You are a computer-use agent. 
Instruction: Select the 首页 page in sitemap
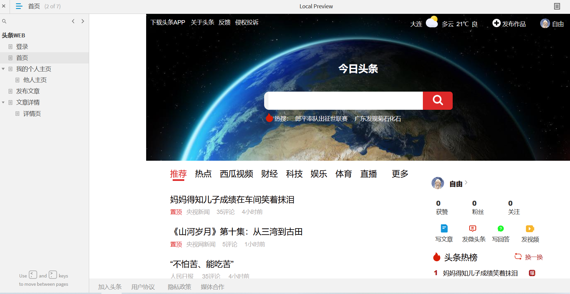pos(22,58)
